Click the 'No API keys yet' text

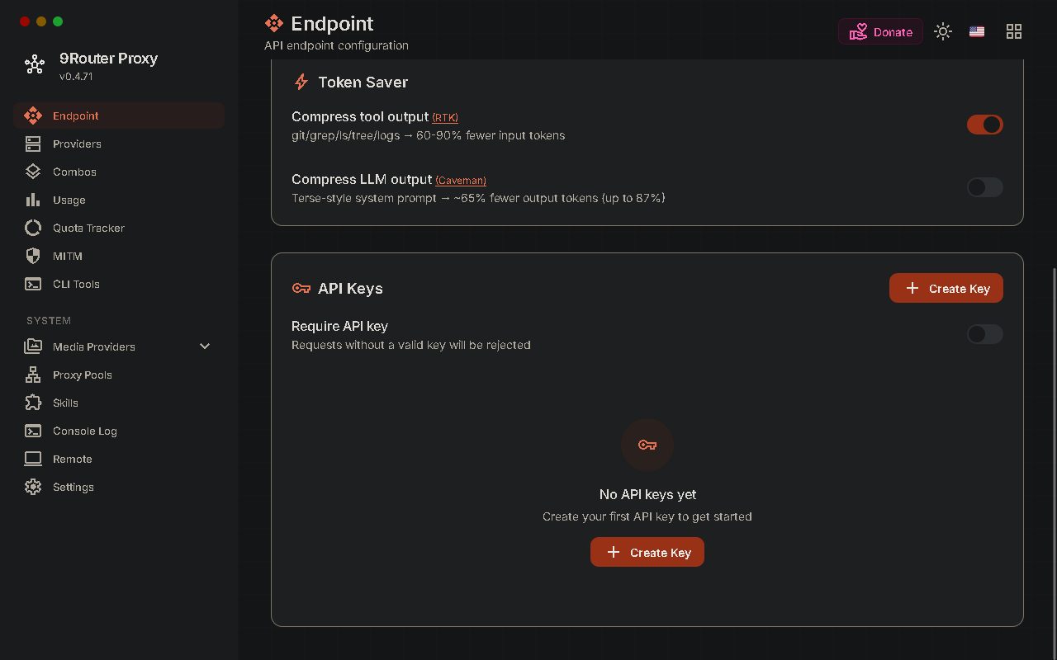pos(647,494)
